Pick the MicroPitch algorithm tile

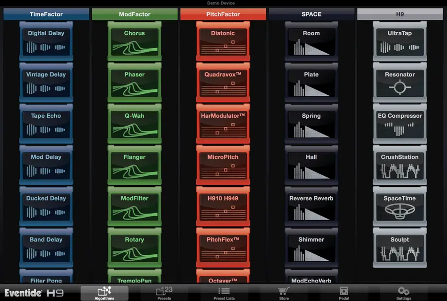click(x=223, y=165)
